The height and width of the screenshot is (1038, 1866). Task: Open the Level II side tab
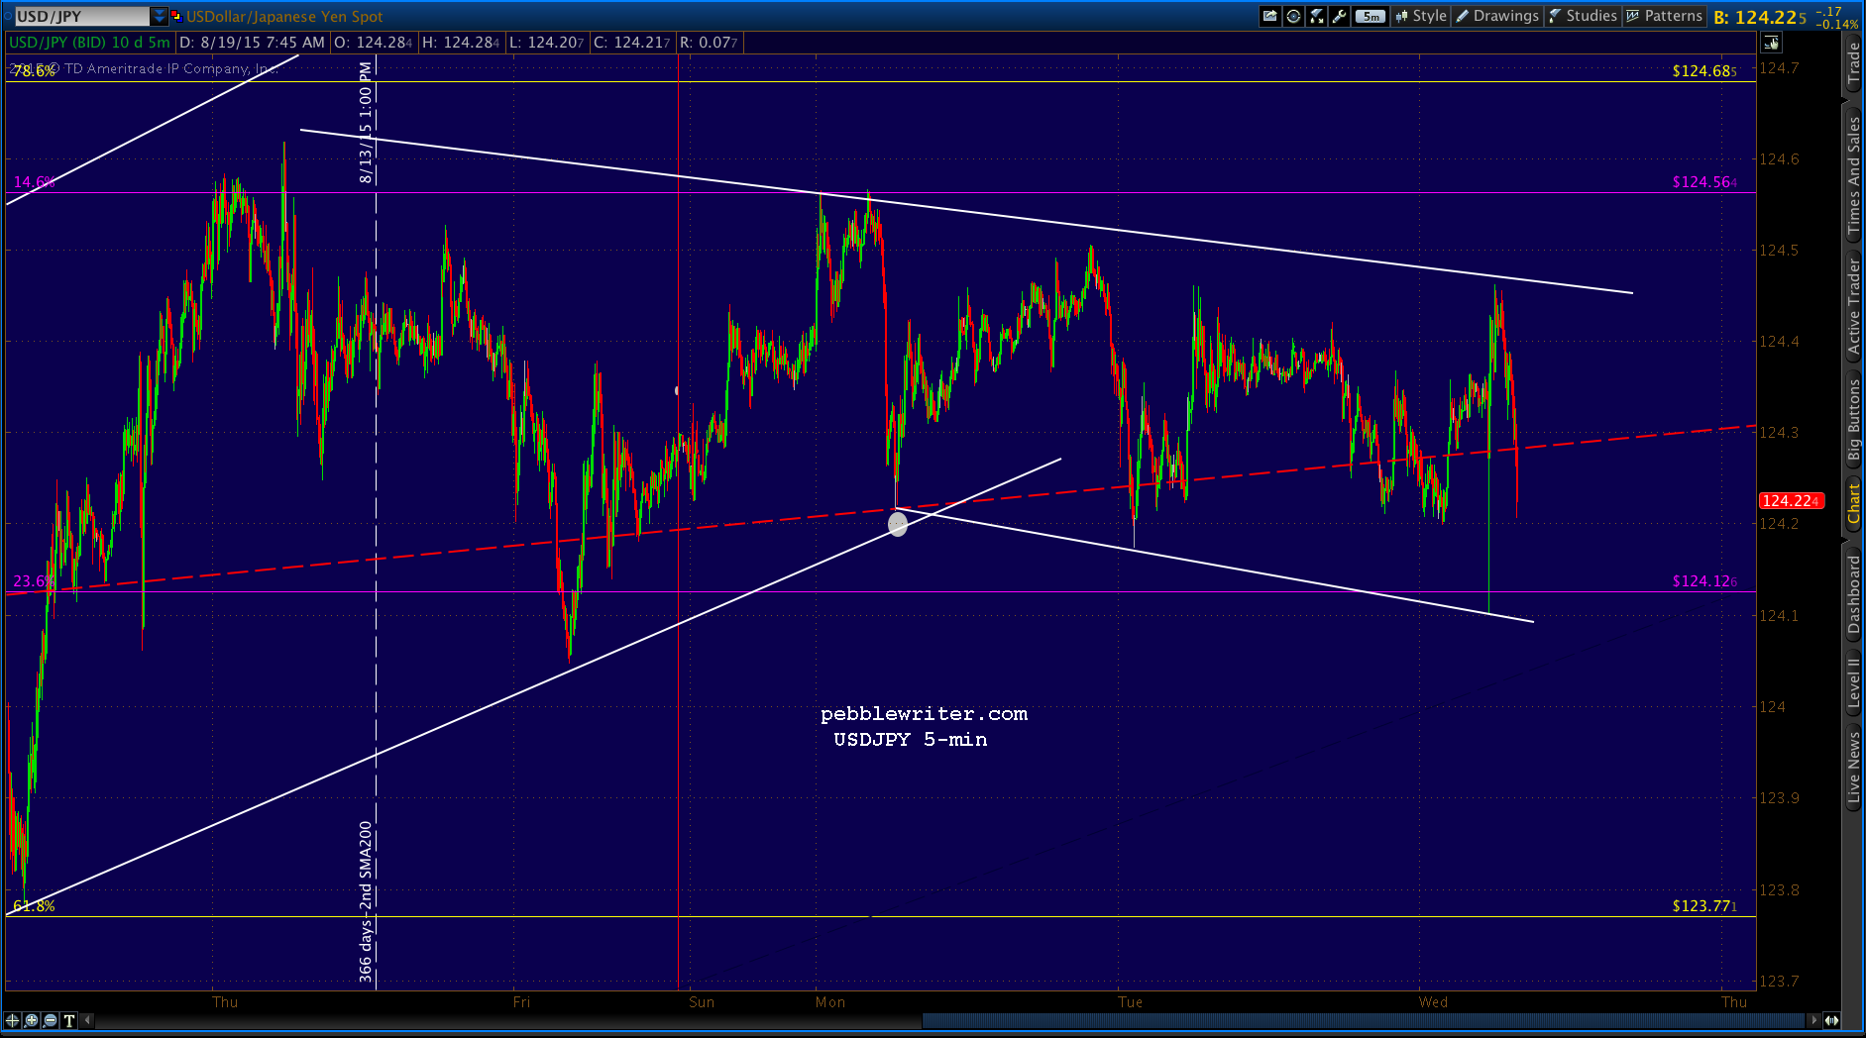1853,683
